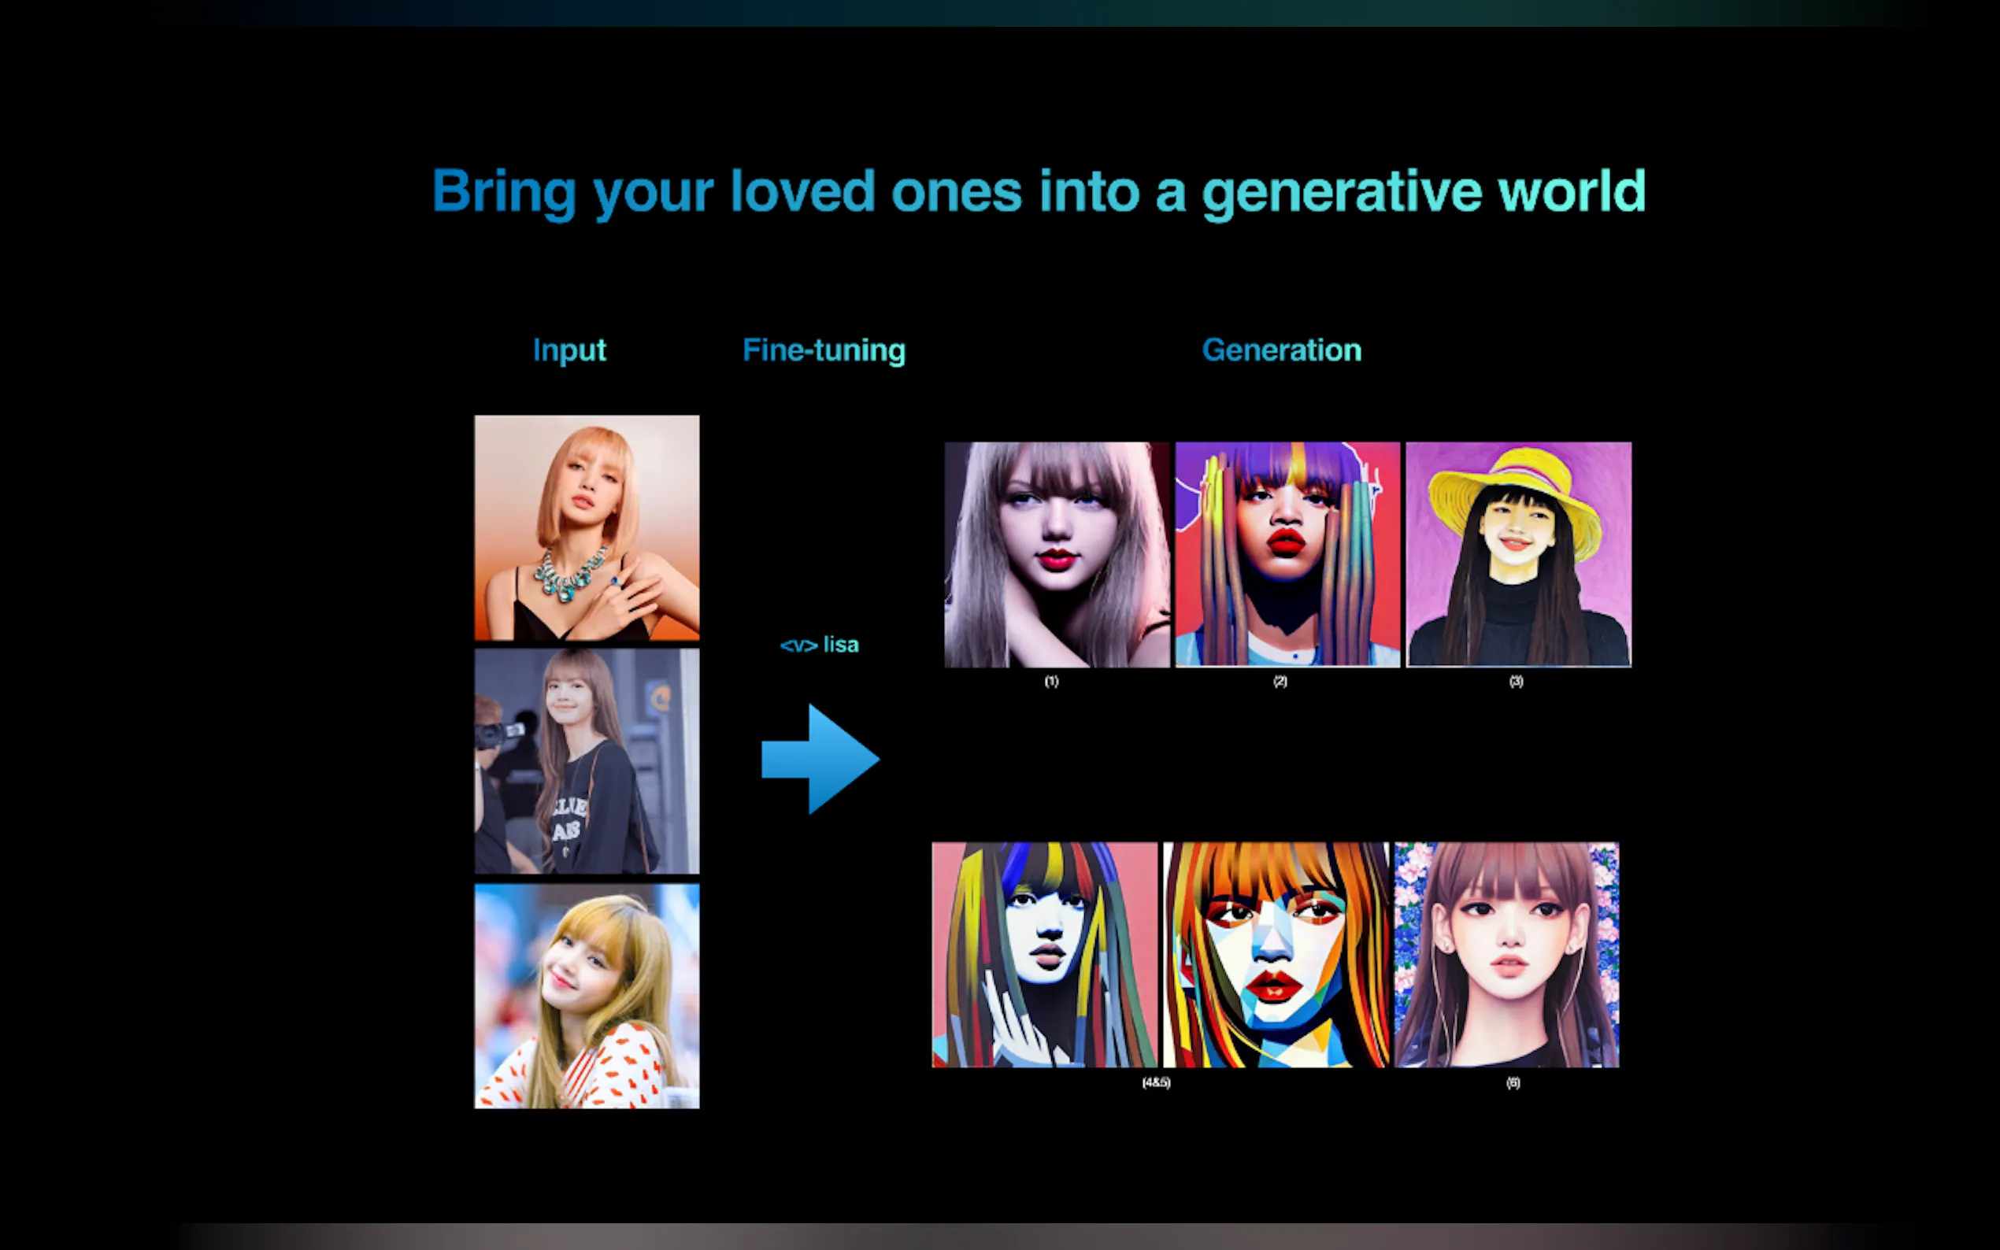This screenshot has height=1250, width=2000.
Task: Click the slide title about generative world
Action: click(1039, 192)
